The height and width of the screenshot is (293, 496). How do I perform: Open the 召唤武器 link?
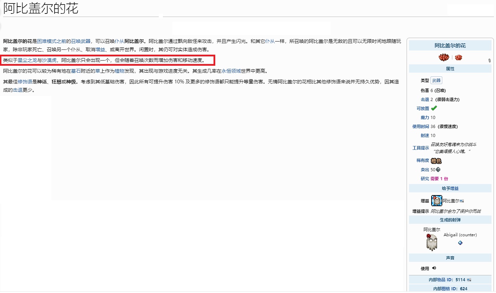coord(81,41)
